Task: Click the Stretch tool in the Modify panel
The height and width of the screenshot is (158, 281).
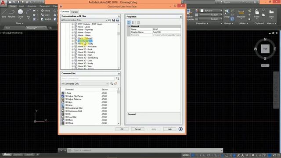Action: pos(46,19)
